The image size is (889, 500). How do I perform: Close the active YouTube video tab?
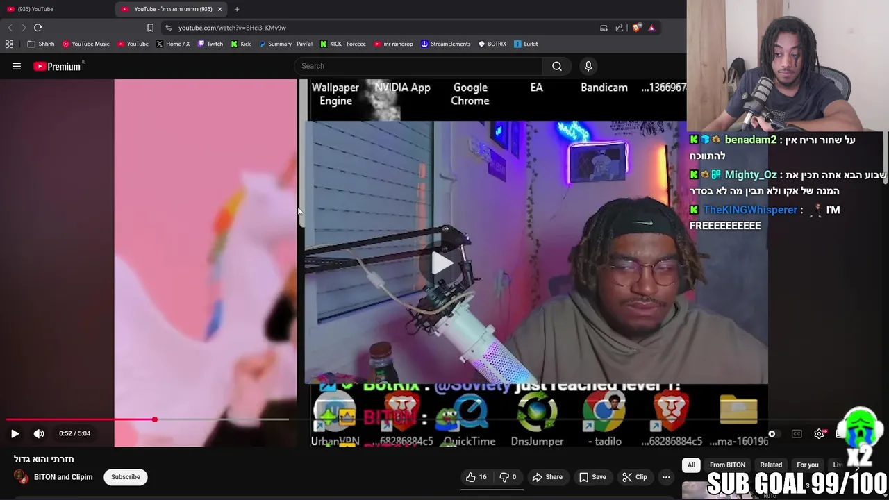(219, 9)
